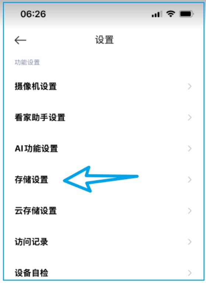Image resolution: width=206 pixels, height=283 pixels.
Task: Click chevron next to 设备自检
Action: [x=190, y=273]
